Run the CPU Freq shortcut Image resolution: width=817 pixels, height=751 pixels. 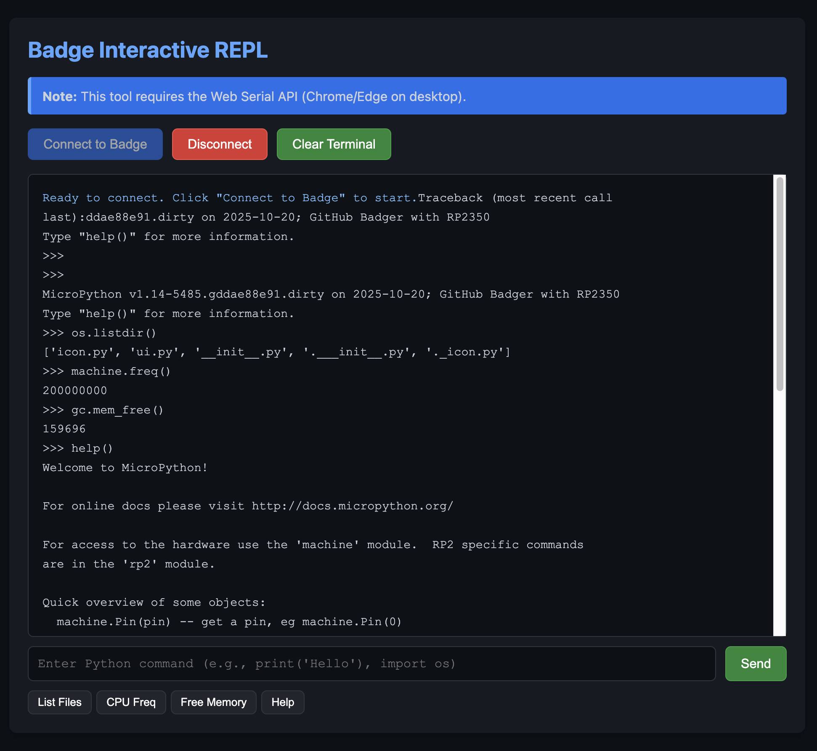(x=131, y=702)
